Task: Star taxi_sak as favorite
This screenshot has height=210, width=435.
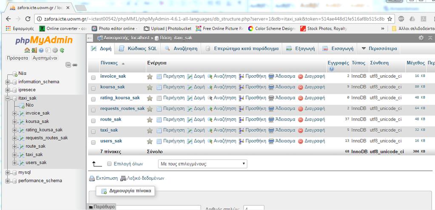Action: coord(150,131)
